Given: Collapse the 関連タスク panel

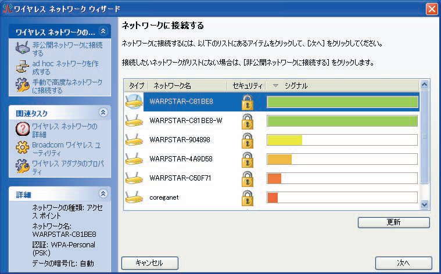Looking at the screenshot, I should (103, 113).
